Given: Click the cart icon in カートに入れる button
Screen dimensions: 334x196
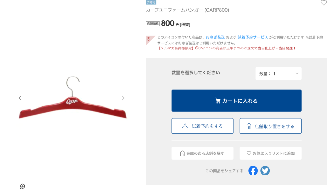Looking at the screenshot, I should (x=218, y=101).
